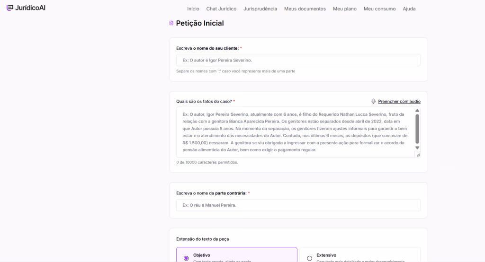Click the 'Extensão do texto da peça' label
The image size is (485, 262).
(x=203, y=239)
